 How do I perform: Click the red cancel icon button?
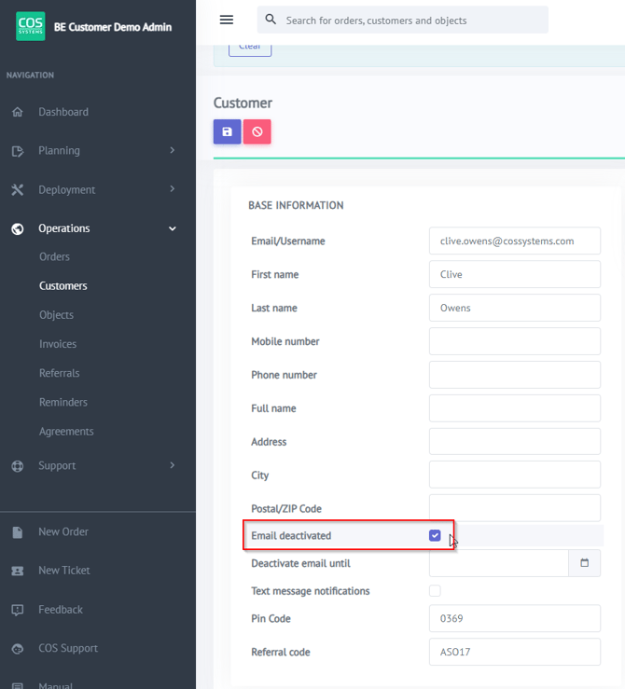tap(257, 131)
